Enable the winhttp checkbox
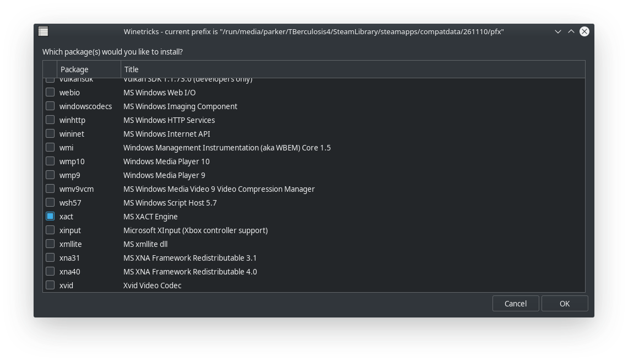 pos(50,120)
